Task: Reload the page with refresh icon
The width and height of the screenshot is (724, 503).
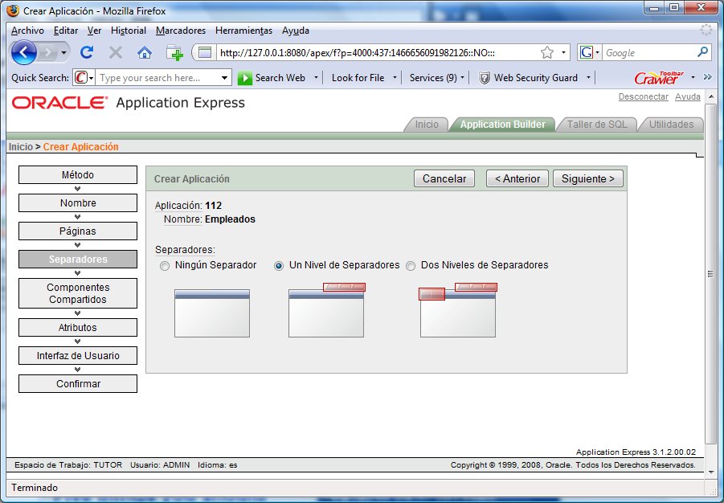Action: pyautogui.click(x=87, y=53)
